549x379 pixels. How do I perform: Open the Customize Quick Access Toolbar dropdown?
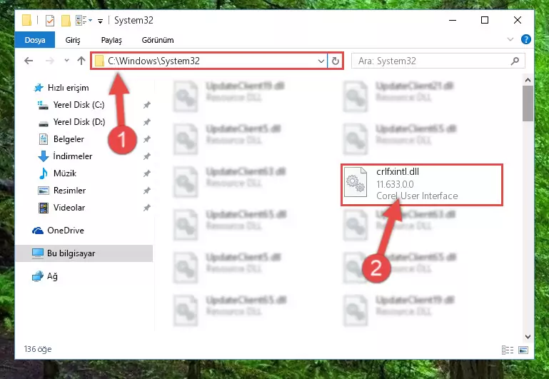click(100, 21)
